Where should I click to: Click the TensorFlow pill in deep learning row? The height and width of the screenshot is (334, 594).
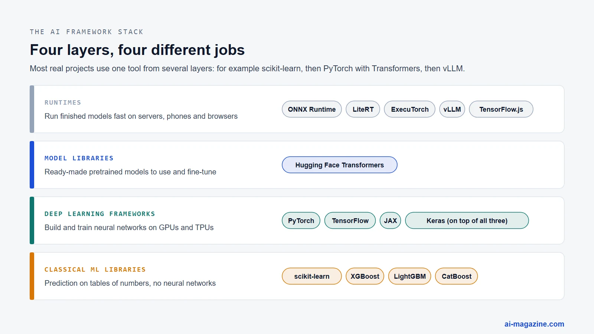pyautogui.click(x=350, y=220)
